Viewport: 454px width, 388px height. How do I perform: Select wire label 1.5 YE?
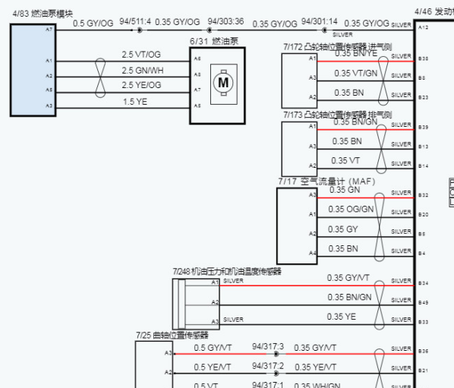pyautogui.click(x=135, y=102)
